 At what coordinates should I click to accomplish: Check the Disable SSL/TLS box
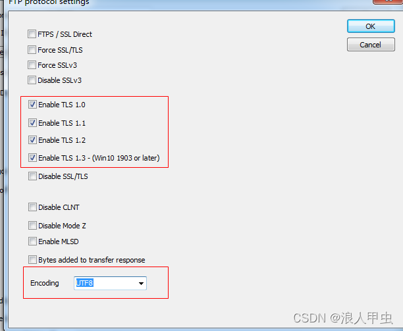32,176
